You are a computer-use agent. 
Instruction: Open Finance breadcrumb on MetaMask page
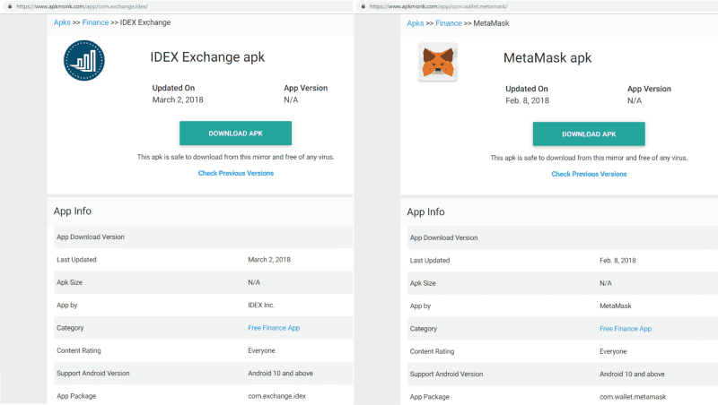click(449, 23)
